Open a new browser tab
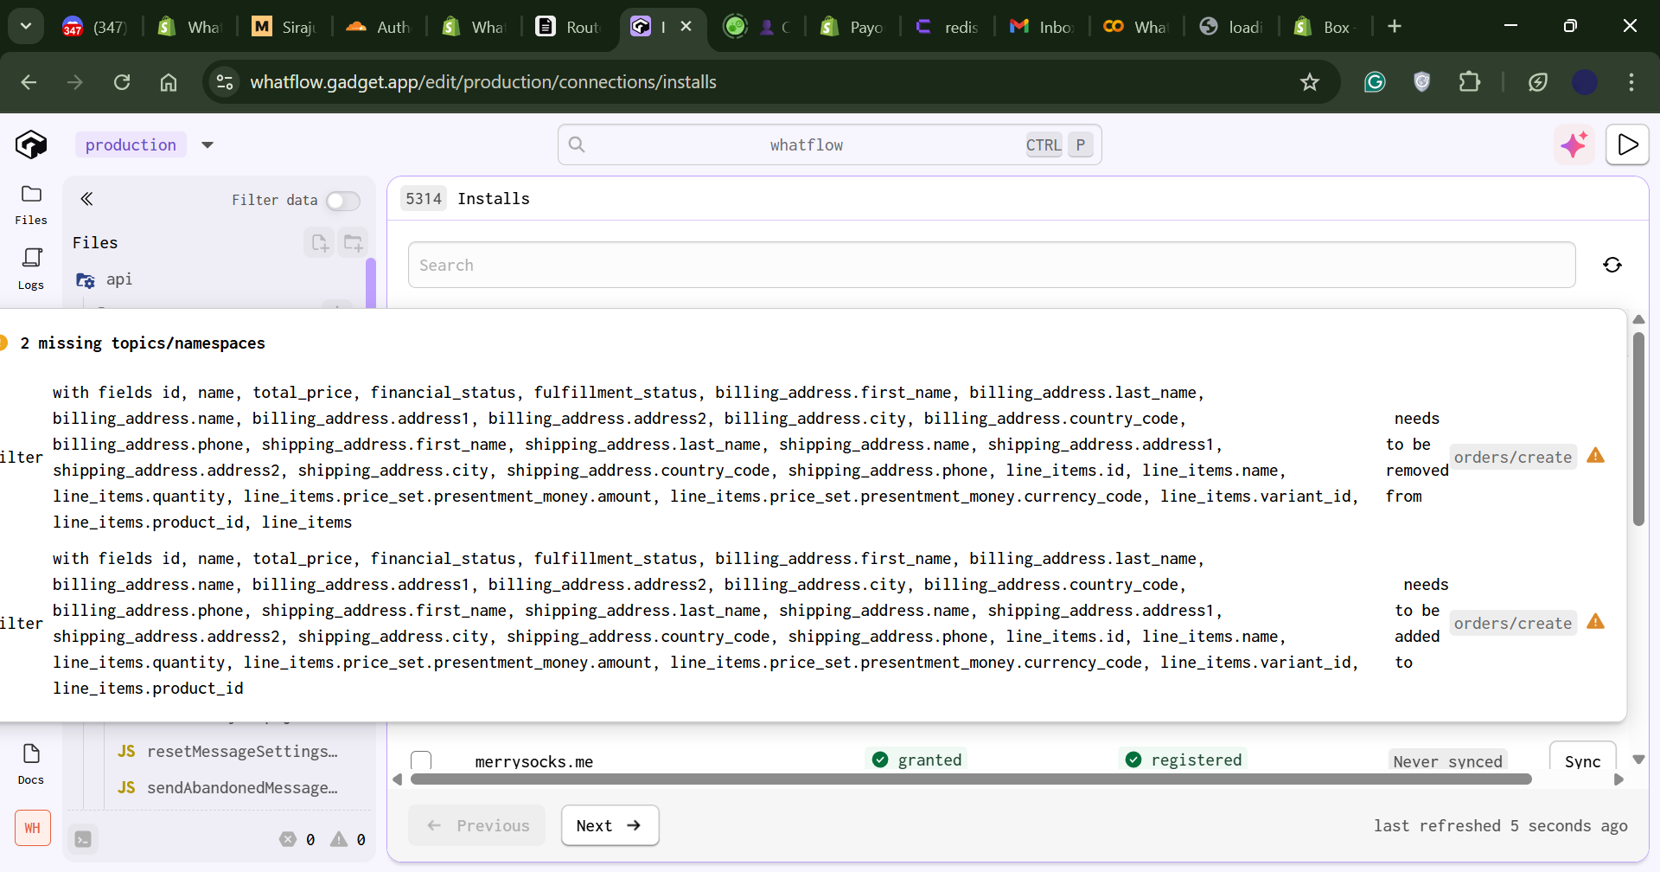Screen dimensions: 1660x872 pos(1395,26)
